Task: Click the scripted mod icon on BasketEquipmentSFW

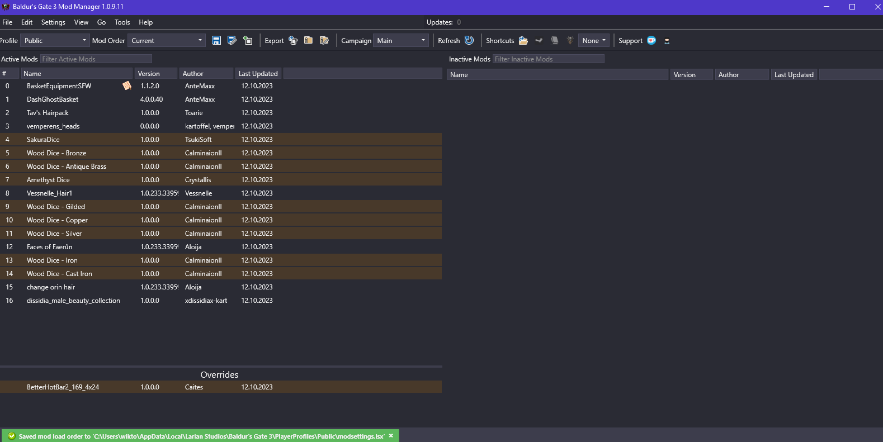Action: (x=127, y=85)
